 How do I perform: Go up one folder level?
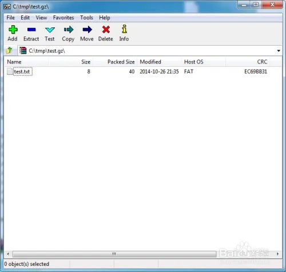tap(9, 50)
